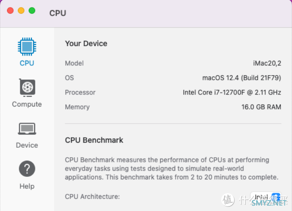Open the Device laptop icon

(27, 129)
